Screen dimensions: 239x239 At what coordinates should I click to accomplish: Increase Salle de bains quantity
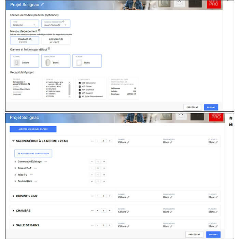[x=110, y=225]
